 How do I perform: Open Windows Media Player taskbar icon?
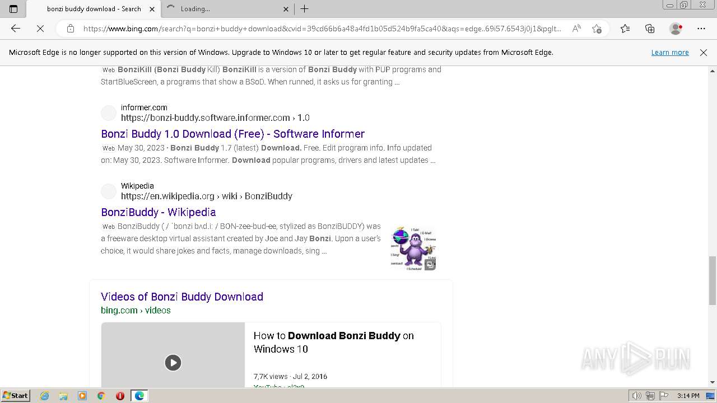82,396
